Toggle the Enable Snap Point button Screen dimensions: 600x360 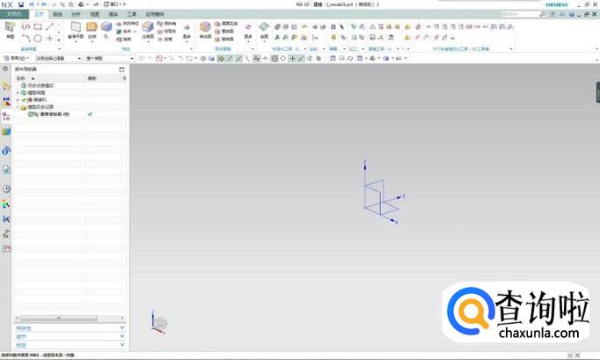pyautogui.click(x=221, y=59)
